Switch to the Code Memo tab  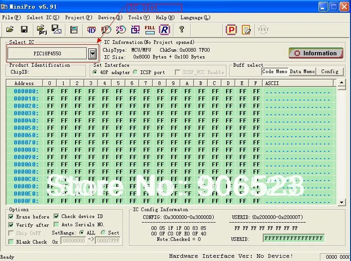pyautogui.click(x=275, y=72)
